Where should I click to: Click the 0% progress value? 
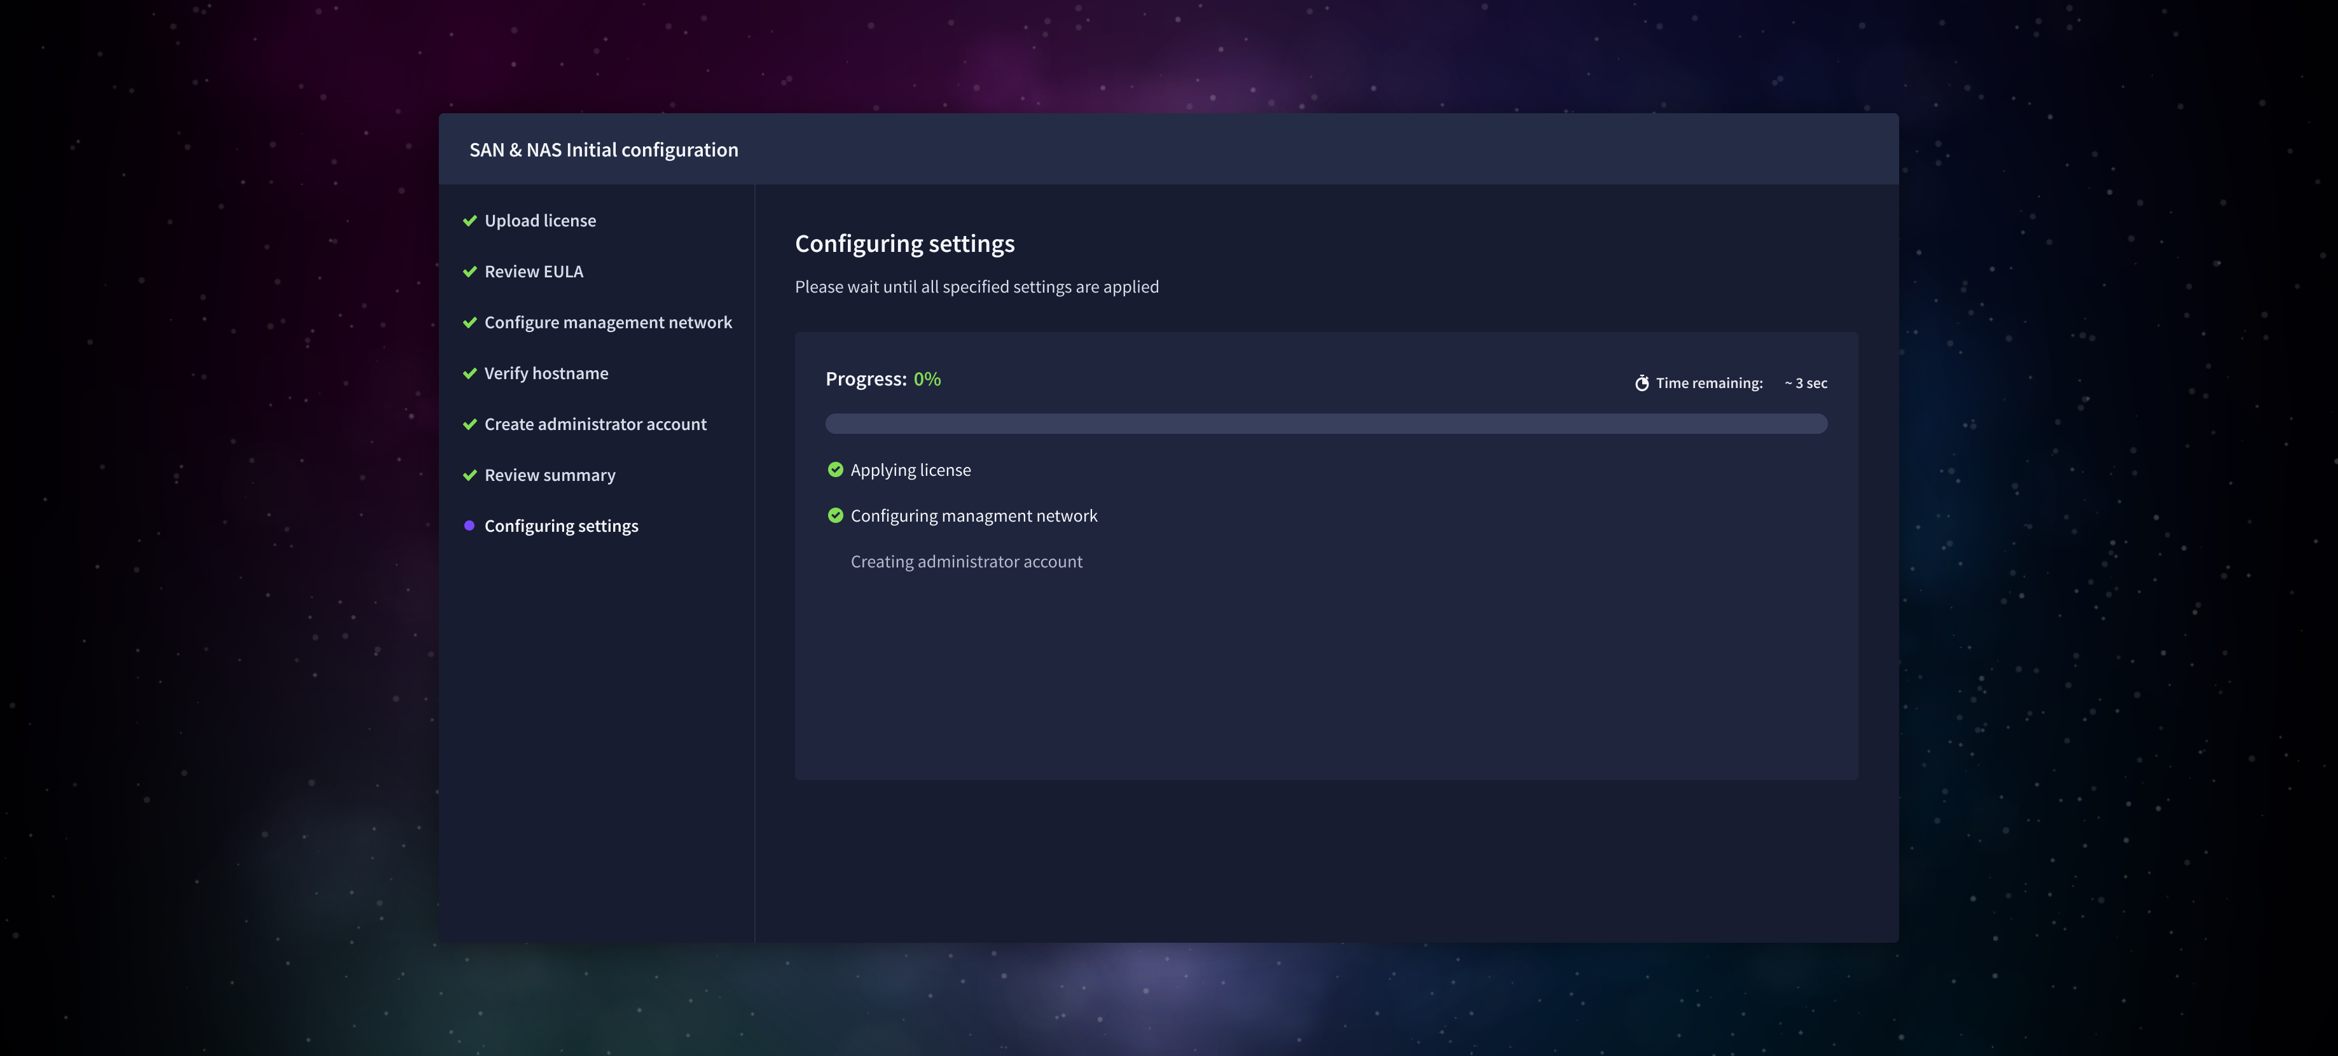927,380
